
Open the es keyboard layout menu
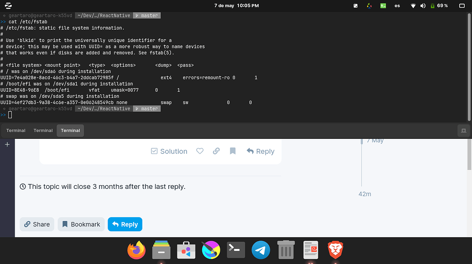(397, 6)
